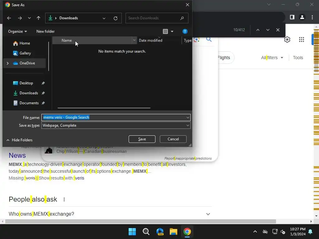Open People also ask options menu
319x239 pixels.
(64, 199)
